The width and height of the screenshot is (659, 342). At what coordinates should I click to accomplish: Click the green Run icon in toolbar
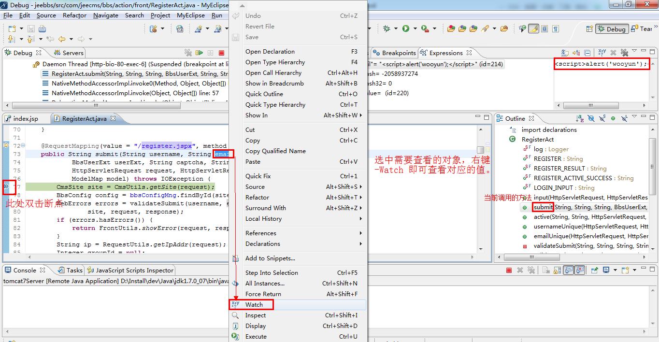(406, 29)
